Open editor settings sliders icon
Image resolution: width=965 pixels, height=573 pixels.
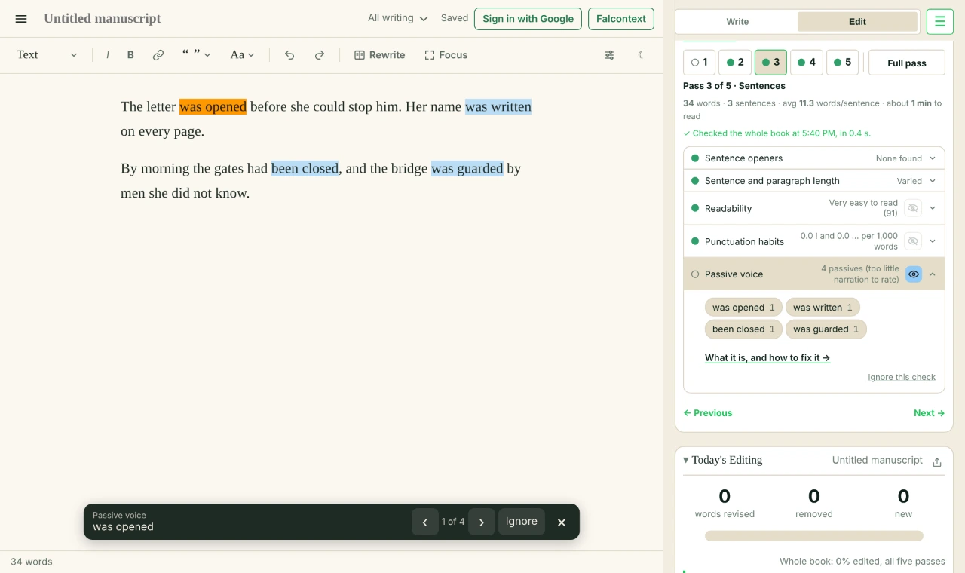609,55
